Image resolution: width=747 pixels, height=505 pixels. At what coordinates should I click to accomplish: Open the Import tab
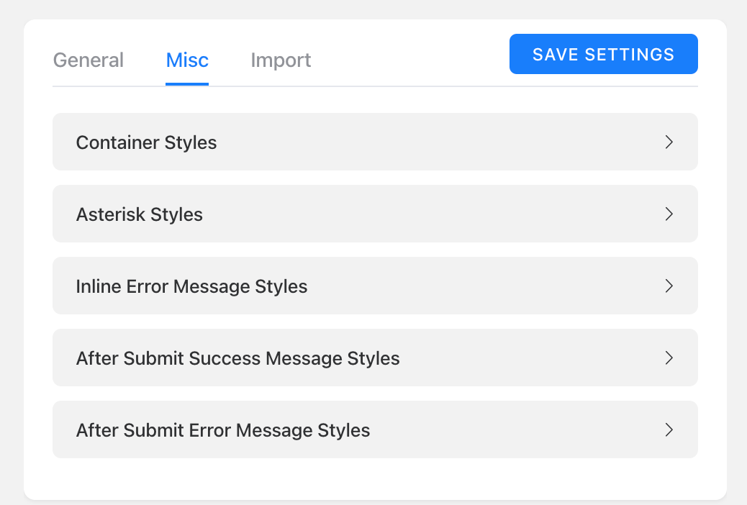pyautogui.click(x=281, y=60)
